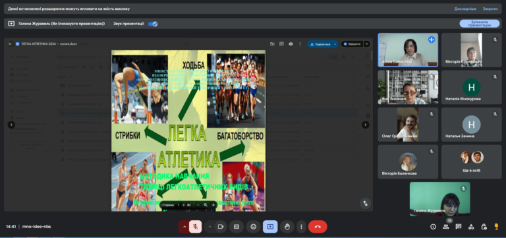Click the muted mic icon on Олег Гребенников tile
Image resolution: width=506 pixels, height=238 pixels.
coord(432,114)
